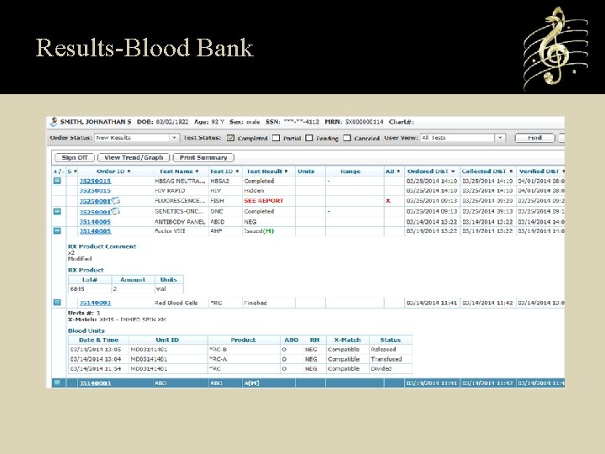
Task: Open order J5250001 link on the GENETICS-ONC row
Action: [95, 212]
